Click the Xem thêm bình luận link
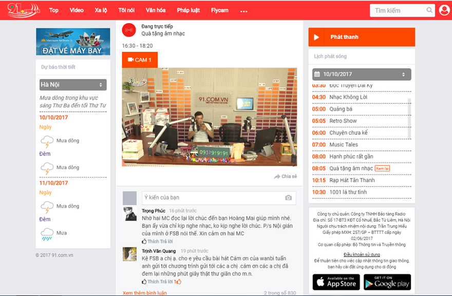Image resolution: width=452 pixels, height=296 pixels. click(x=145, y=293)
